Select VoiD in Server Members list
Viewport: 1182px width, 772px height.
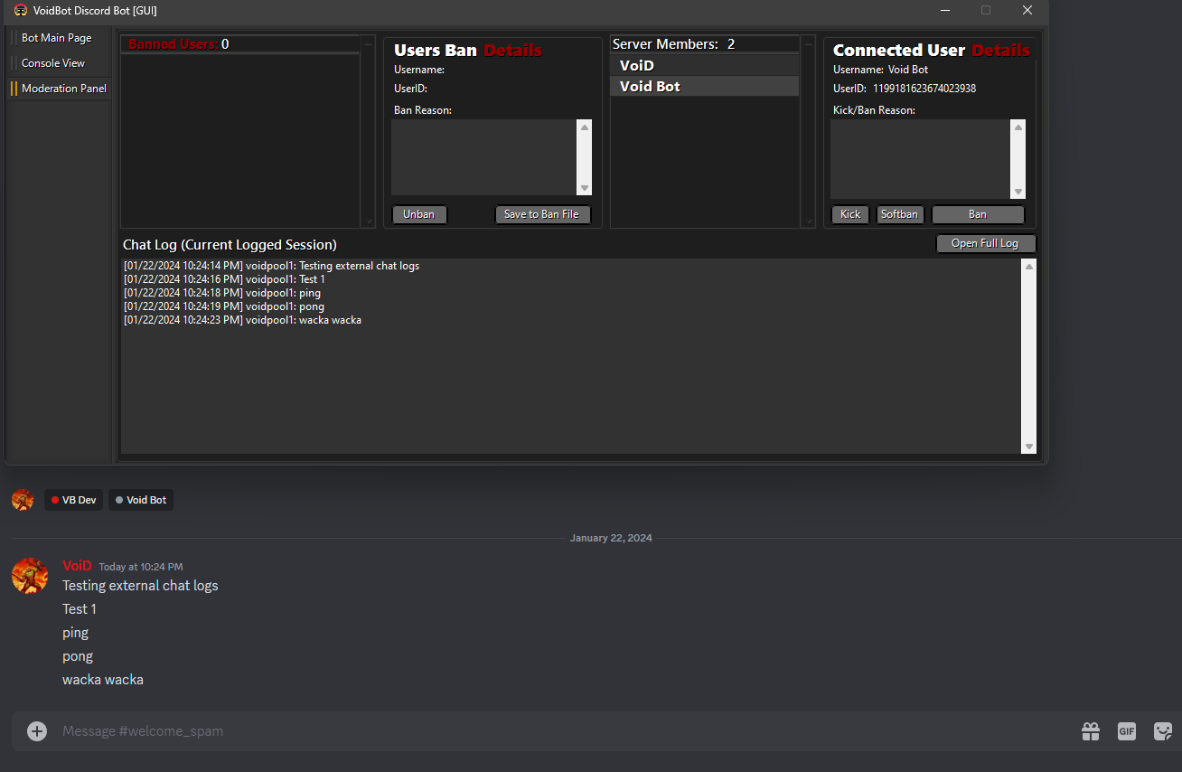click(705, 65)
